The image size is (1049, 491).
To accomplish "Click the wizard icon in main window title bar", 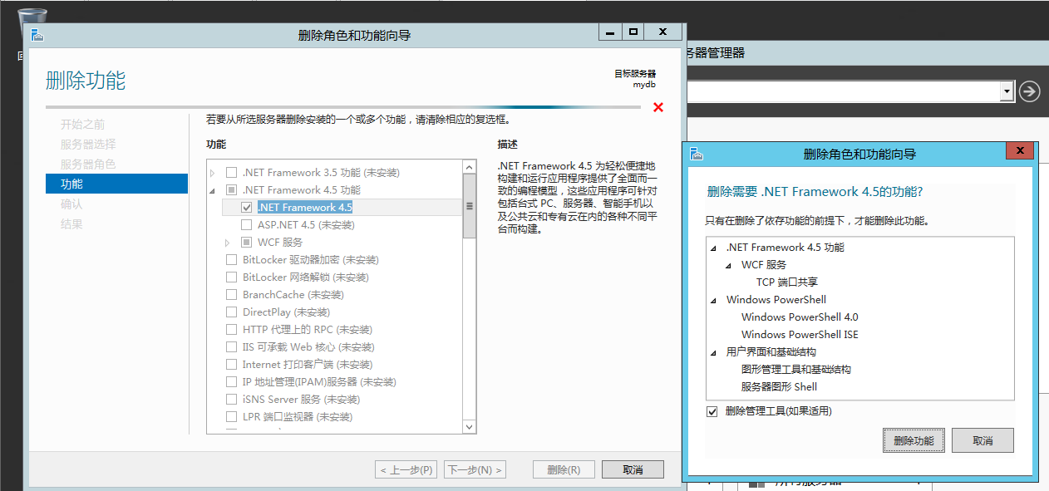I will tap(37, 35).
